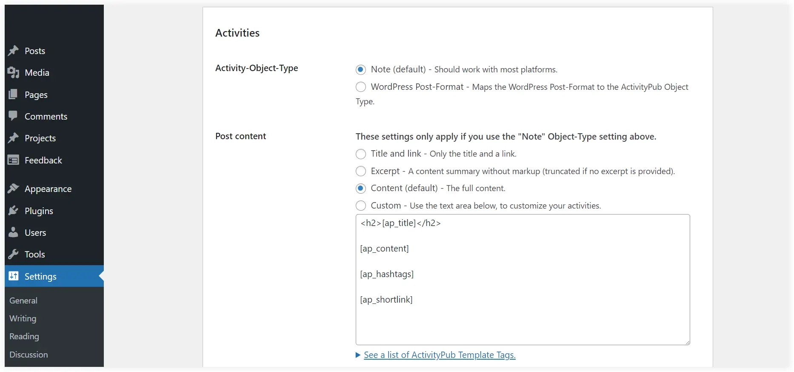Select the Settings menu item

(x=54, y=276)
